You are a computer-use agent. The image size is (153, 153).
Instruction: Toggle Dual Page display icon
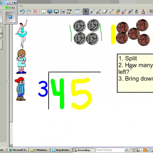56,12
